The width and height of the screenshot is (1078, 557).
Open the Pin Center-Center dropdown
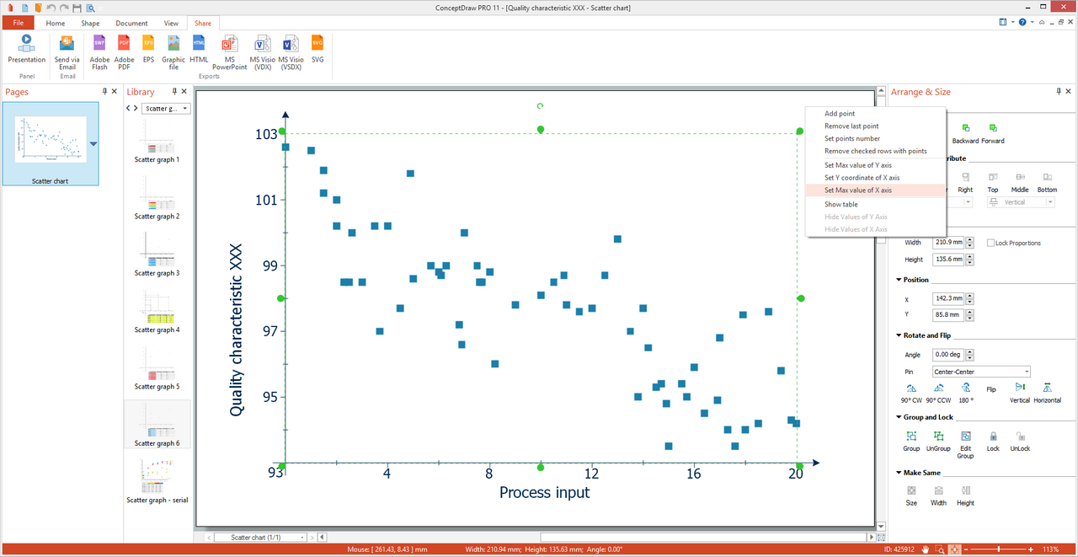[x=981, y=372]
